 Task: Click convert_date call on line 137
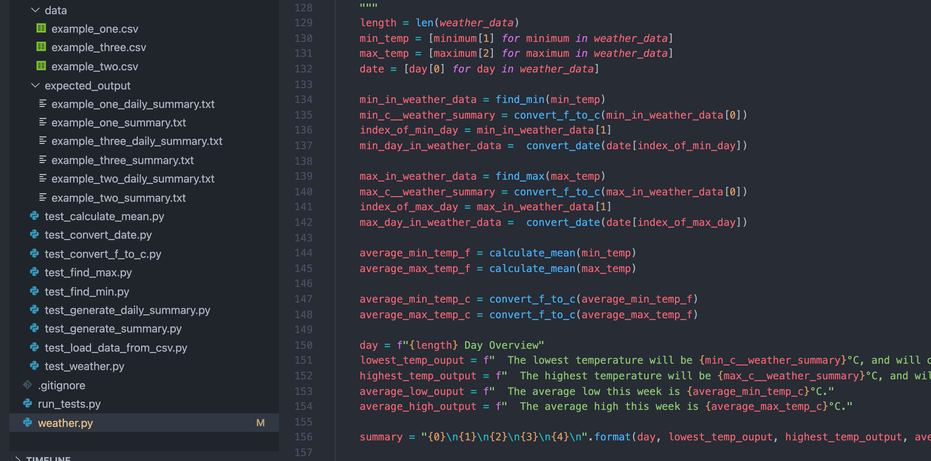(563, 146)
